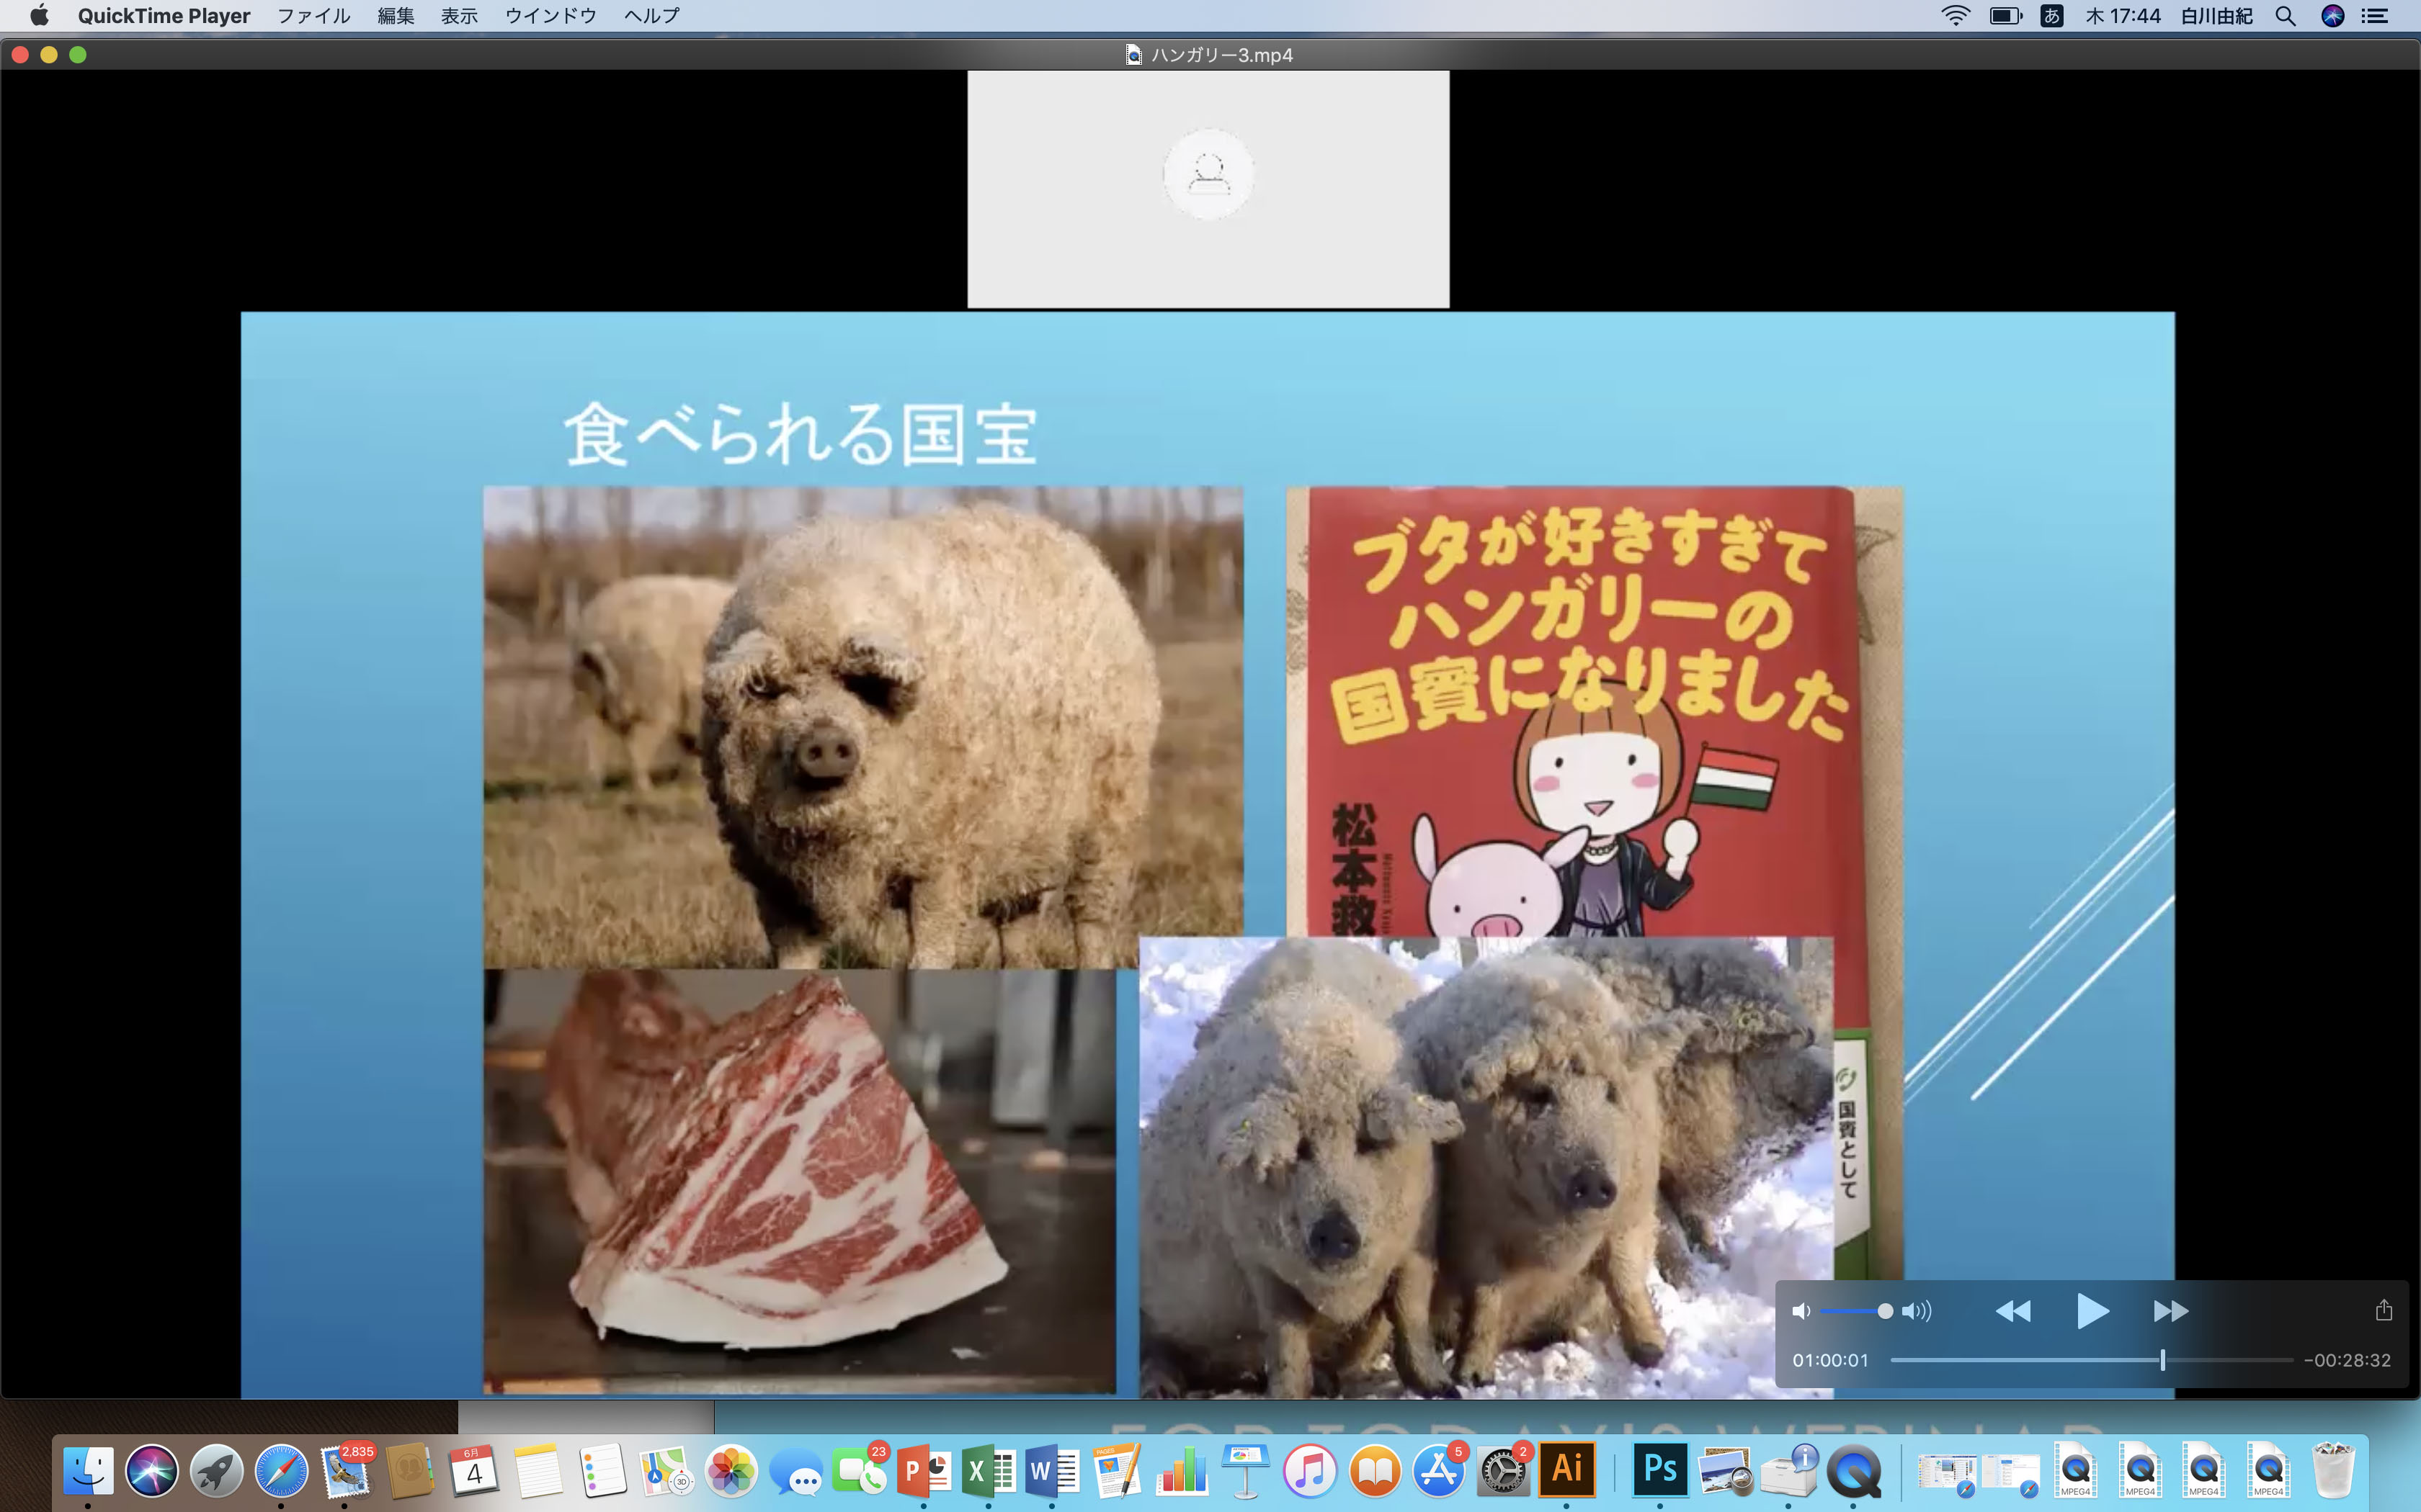Open Launchpad from the Dock
This screenshot has width=2421, height=1512.
pos(216,1470)
